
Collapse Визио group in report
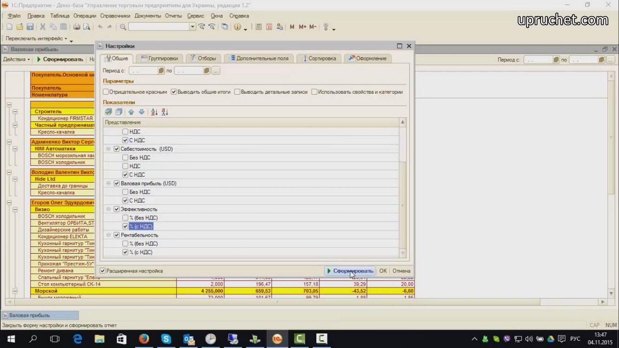pyautogui.click(x=15, y=209)
